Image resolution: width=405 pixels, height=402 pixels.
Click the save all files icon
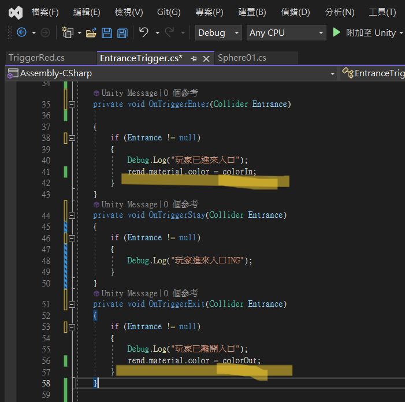[122, 33]
